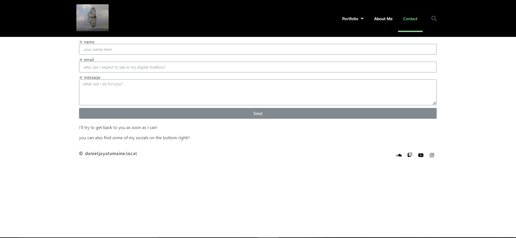Click the star icon beside email label
Screen dimensions: 516x238
point(81,60)
